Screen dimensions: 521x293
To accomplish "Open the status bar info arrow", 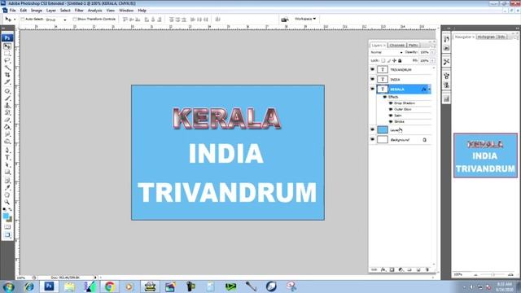I will (x=95, y=278).
